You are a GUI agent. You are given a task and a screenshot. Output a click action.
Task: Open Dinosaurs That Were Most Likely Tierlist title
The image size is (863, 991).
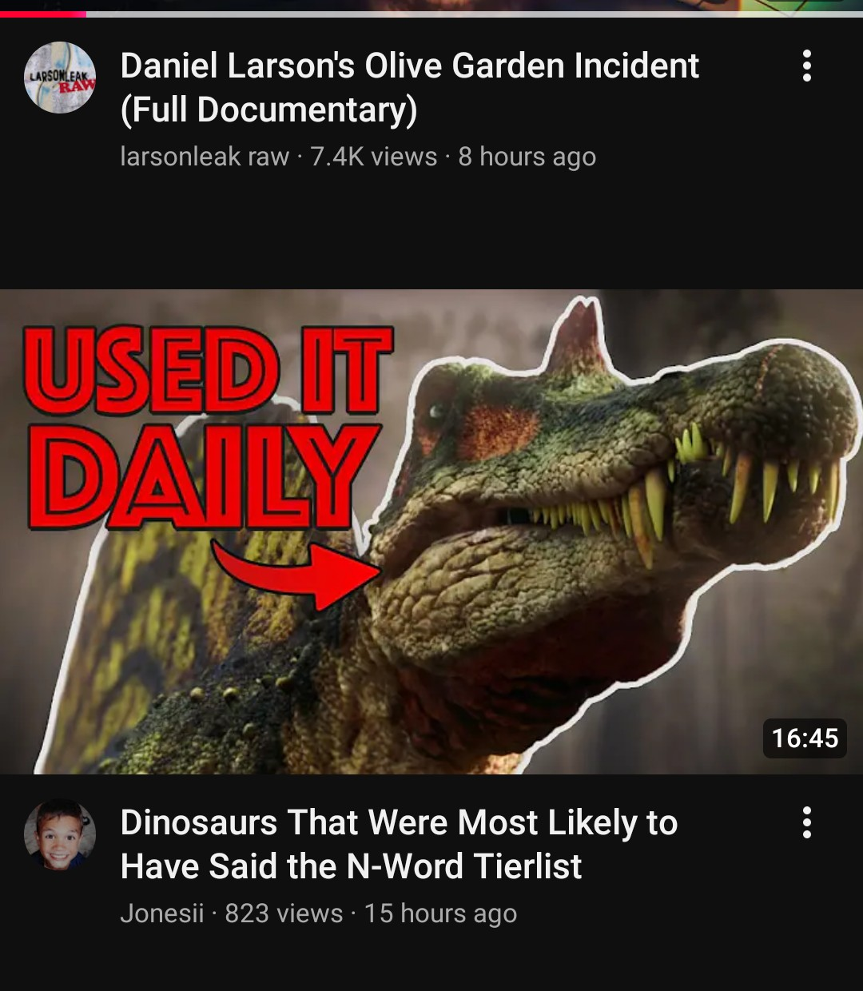pos(399,844)
